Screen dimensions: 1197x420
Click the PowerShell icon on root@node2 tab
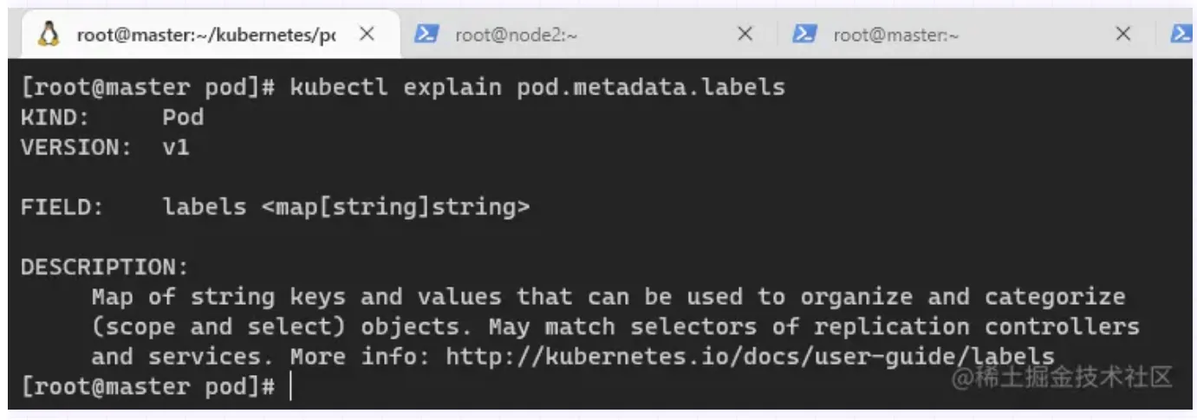point(425,35)
